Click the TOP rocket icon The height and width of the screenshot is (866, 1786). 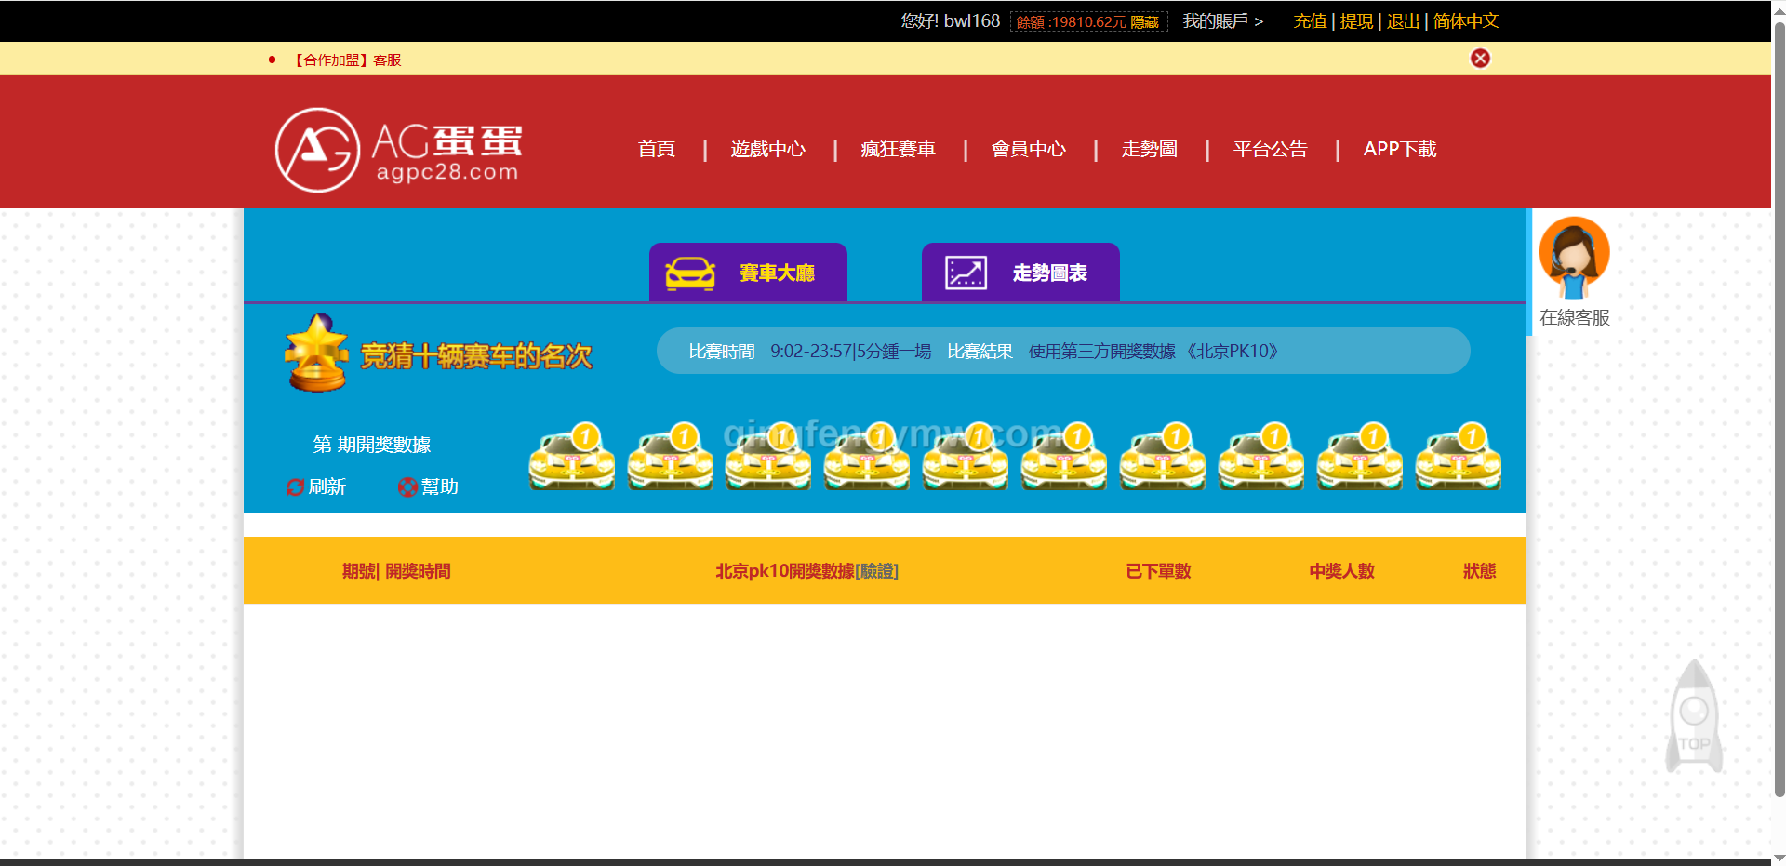tap(1694, 717)
